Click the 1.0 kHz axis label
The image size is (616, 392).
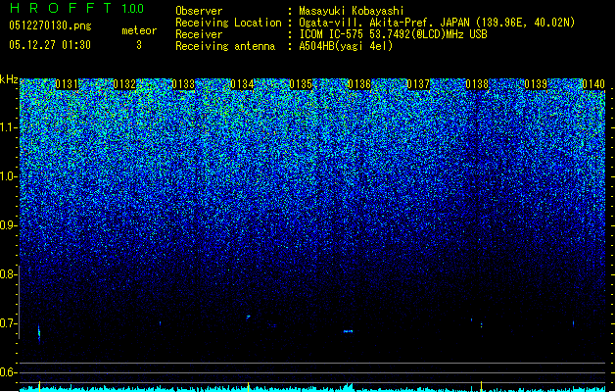[x=6, y=177]
